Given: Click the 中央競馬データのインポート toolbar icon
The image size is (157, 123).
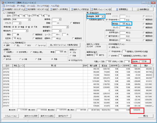Looking at the screenshot, I should 3,9.
